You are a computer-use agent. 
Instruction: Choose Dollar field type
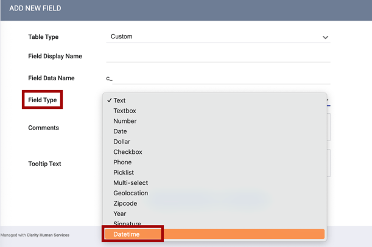click(122, 142)
